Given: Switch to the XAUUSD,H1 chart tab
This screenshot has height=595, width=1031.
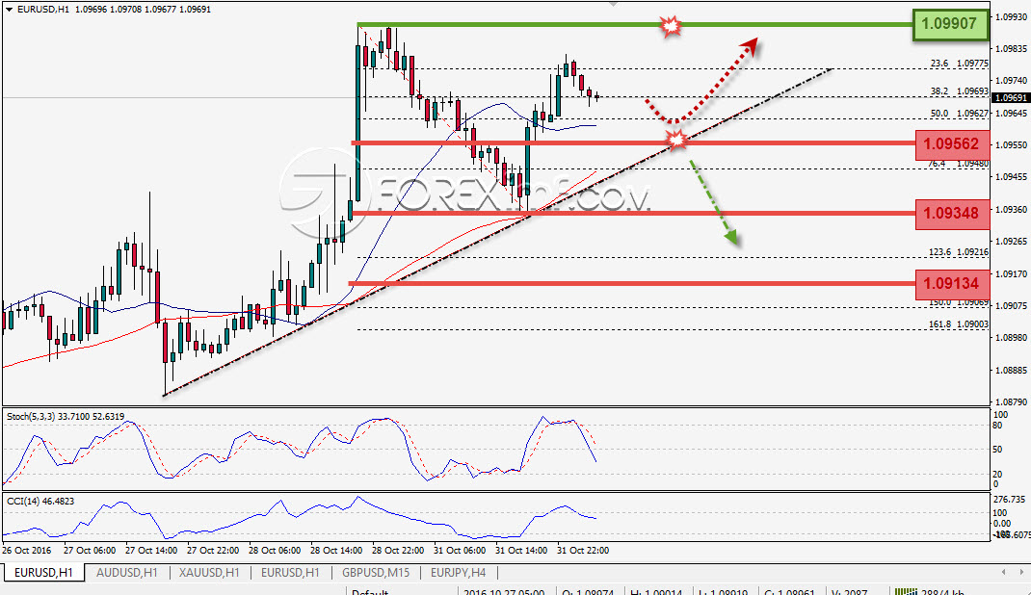Looking at the screenshot, I should 209,573.
